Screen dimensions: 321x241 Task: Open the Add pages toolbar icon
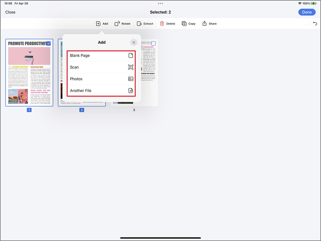pos(98,24)
